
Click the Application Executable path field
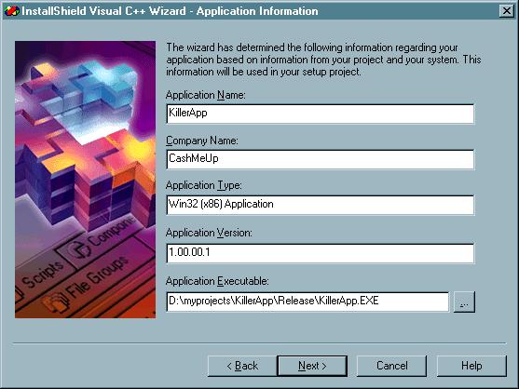(x=307, y=302)
